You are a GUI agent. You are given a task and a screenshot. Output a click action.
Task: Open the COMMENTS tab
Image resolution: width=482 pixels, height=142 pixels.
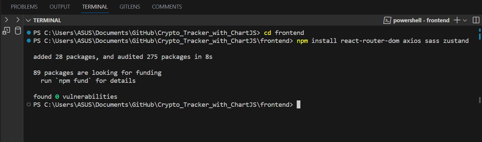pos(167,7)
